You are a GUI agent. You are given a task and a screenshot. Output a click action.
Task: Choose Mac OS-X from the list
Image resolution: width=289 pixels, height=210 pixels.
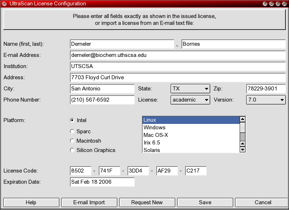click(x=191, y=135)
